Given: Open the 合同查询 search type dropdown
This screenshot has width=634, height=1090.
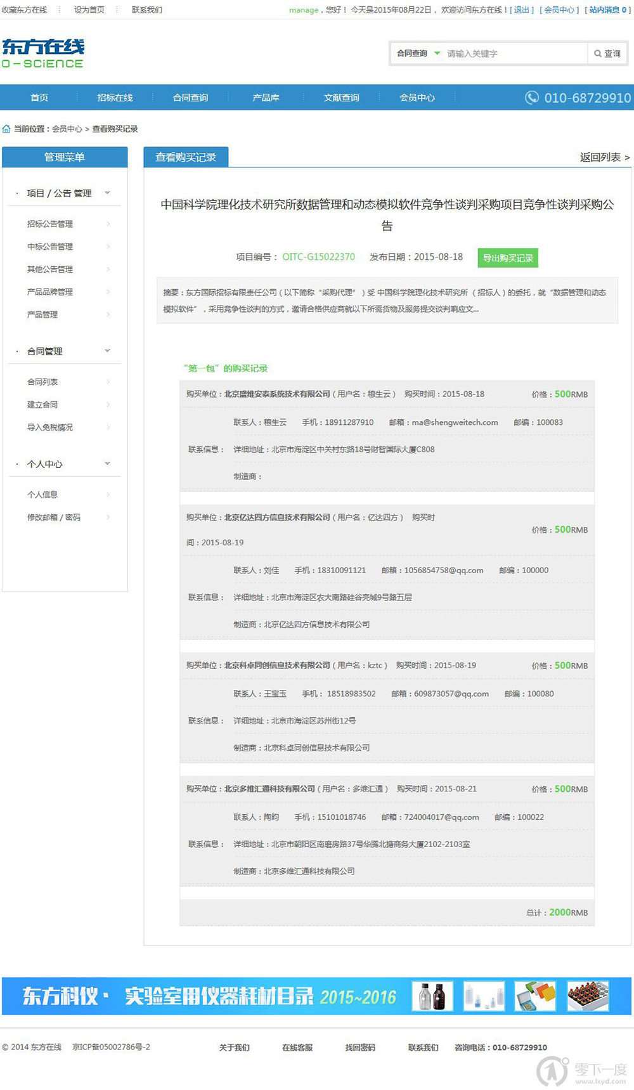Looking at the screenshot, I should coord(418,53).
